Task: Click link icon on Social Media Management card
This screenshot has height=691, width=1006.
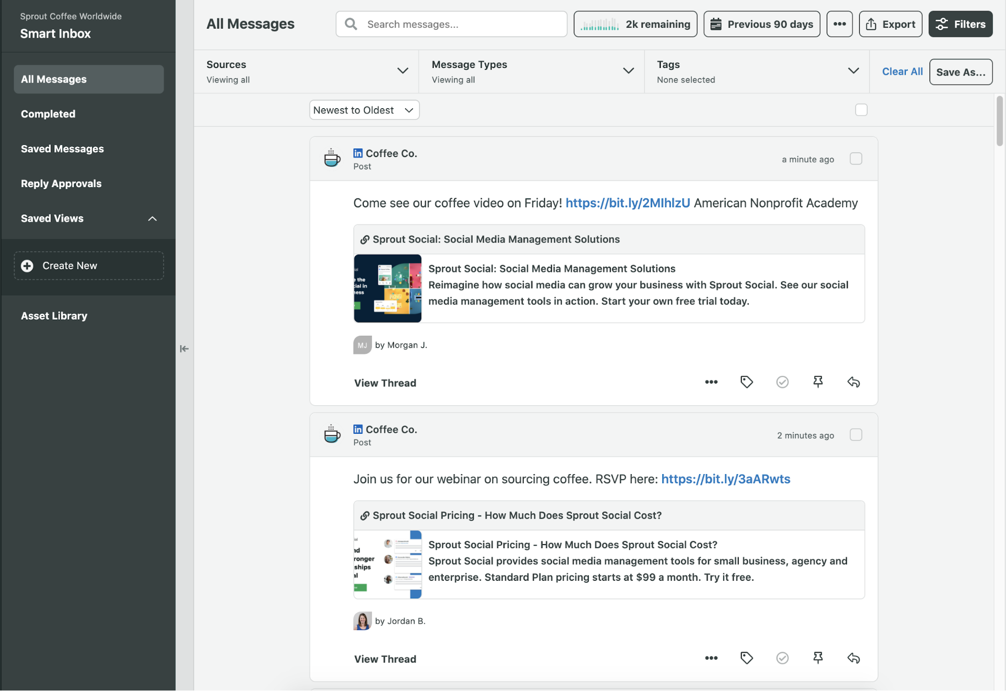Action: tap(365, 240)
